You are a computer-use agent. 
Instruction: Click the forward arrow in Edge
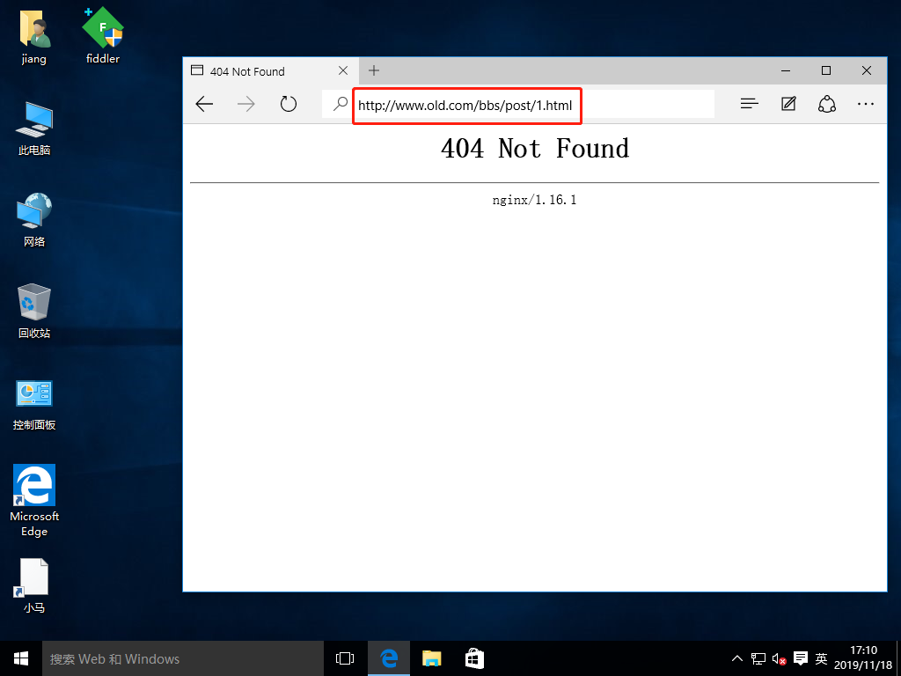click(x=246, y=104)
